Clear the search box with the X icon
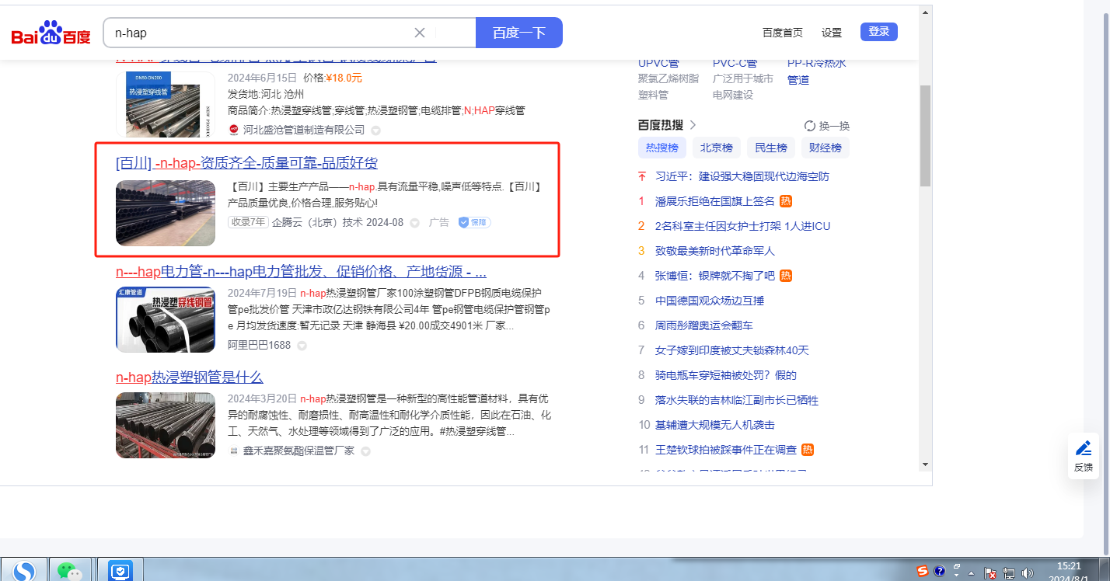The image size is (1110, 581). pos(420,33)
